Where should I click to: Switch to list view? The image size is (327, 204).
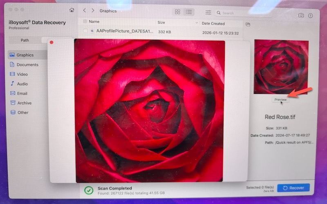(188, 12)
